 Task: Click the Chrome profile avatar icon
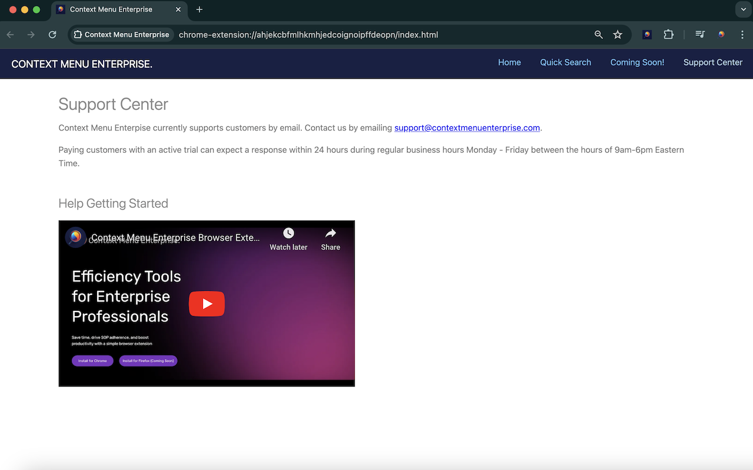721,34
